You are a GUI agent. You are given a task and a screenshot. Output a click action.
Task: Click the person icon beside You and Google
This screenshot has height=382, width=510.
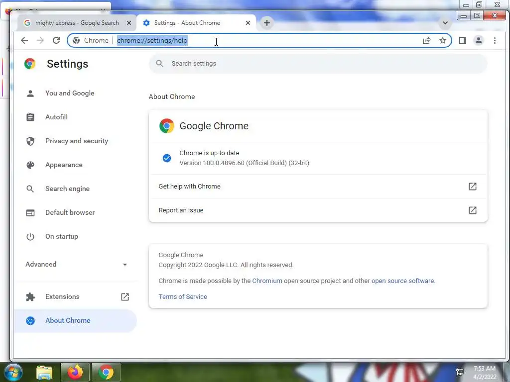coord(30,93)
